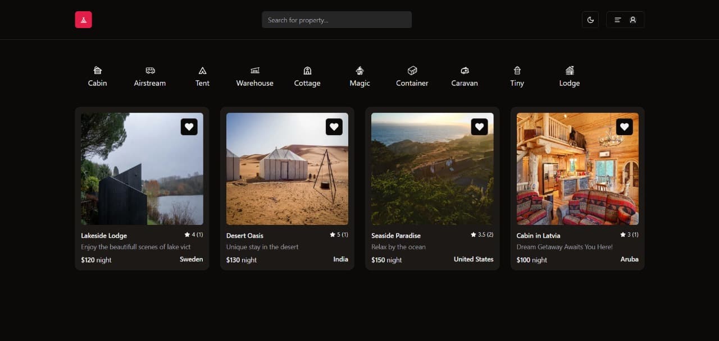
Task: Choose the Magic category icon
Action: pyautogui.click(x=359, y=71)
